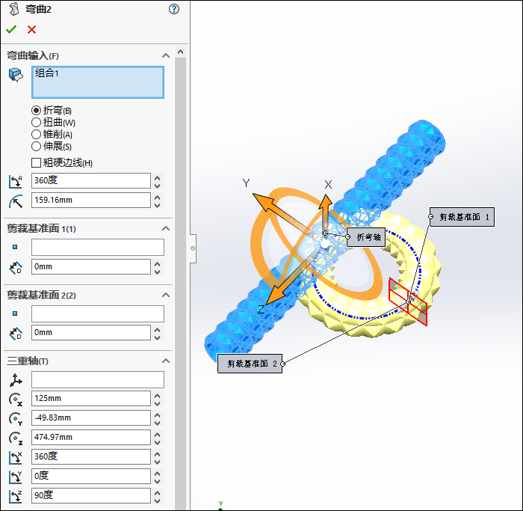Viewport: 523px width, 511px height.
Task: Click the trim plane 2 reference entity box
Action: (x=97, y=313)
